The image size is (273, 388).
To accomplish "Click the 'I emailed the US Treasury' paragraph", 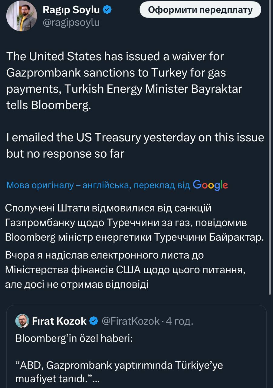I will (135, 145).
